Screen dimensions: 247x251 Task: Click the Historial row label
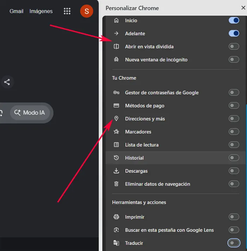[134, 158]
